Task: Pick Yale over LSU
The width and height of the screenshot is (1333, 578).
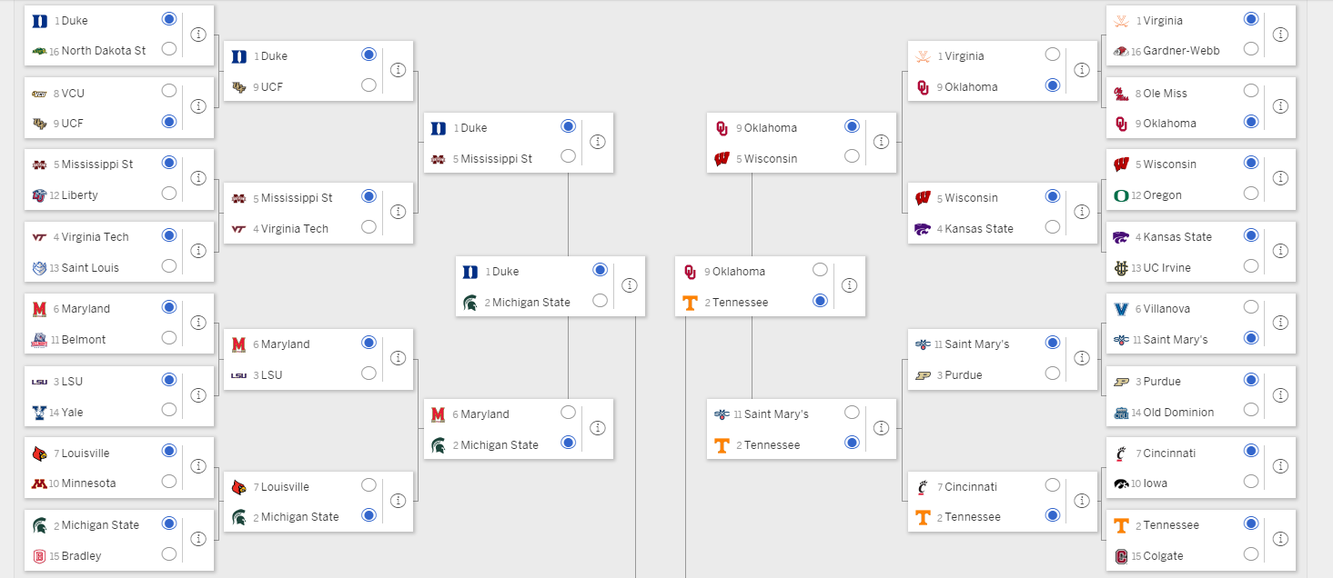Action: (x=169, y=410)
